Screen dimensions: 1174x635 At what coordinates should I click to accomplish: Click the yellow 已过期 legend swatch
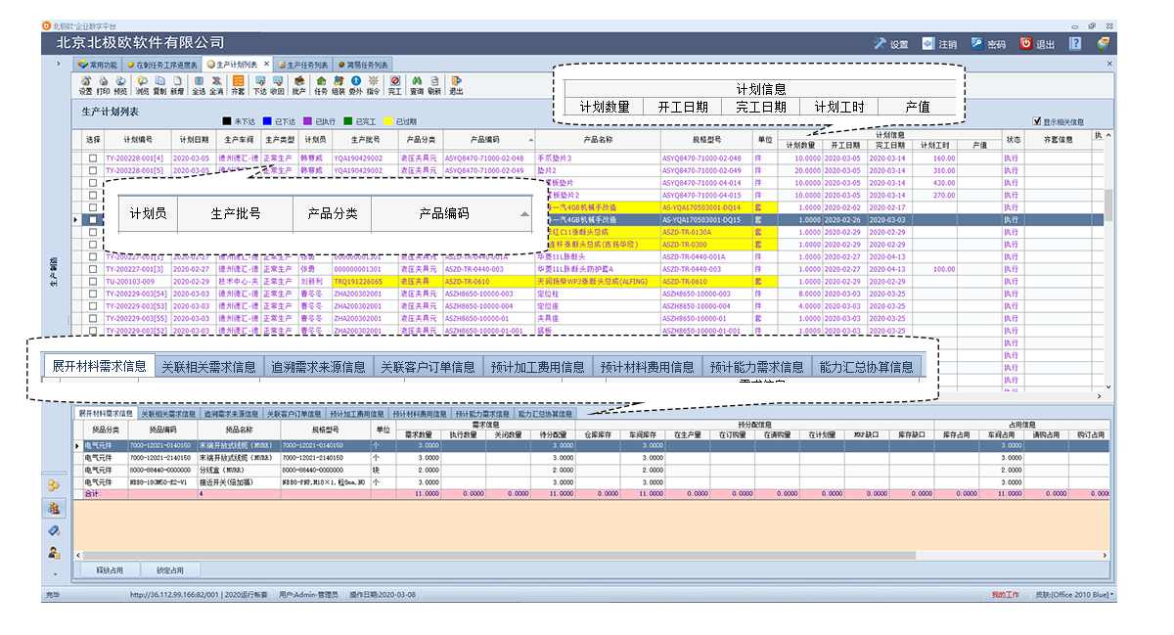tap(387, 121)
